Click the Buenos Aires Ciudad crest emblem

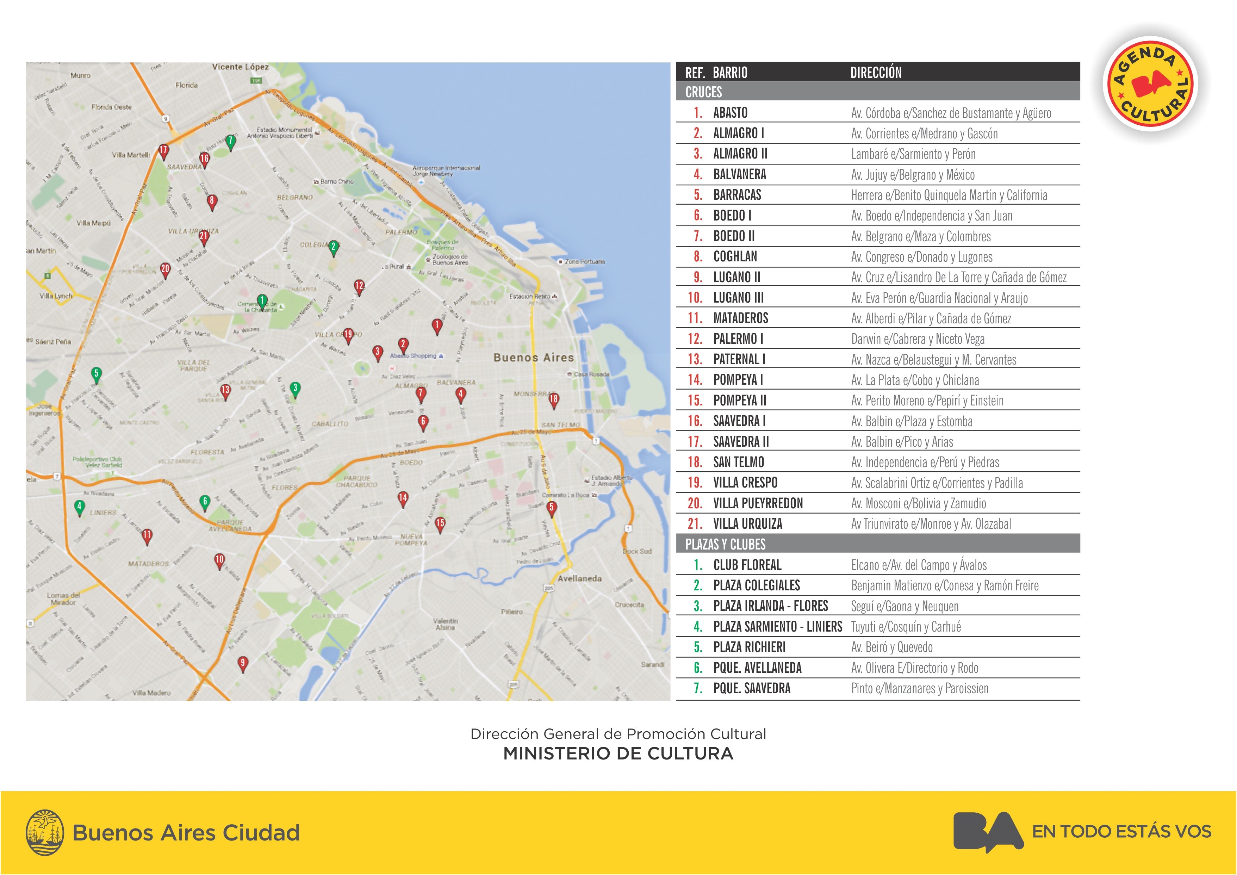(x=45, y=832)
